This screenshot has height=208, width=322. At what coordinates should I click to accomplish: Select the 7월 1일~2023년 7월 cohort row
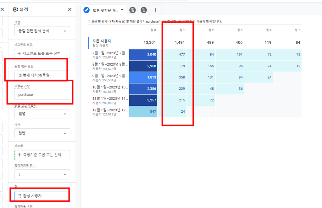tap(110, 55)
